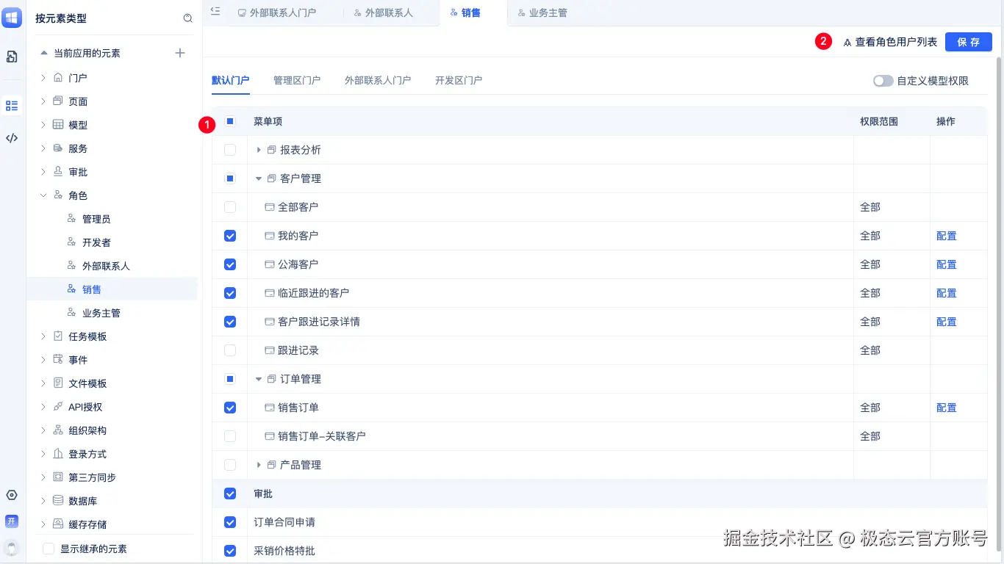Viewport: 1004px width, 564px height.
Task: Click the 登录方式 icon in tree
Action: [x=58, y=454]
